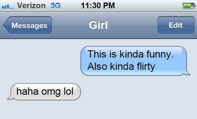Tap navigation bar between Girl and Edit
The image size is (197, 119).
(x=133, y=25)
